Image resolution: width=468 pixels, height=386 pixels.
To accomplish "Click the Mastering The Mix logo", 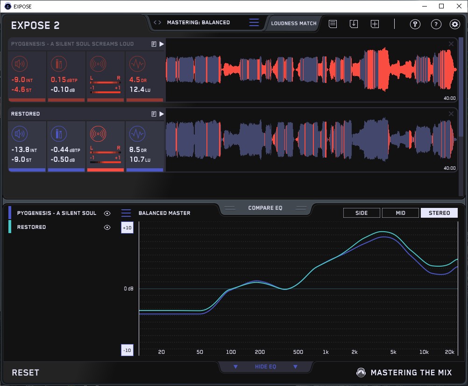I will click(404, 372).
